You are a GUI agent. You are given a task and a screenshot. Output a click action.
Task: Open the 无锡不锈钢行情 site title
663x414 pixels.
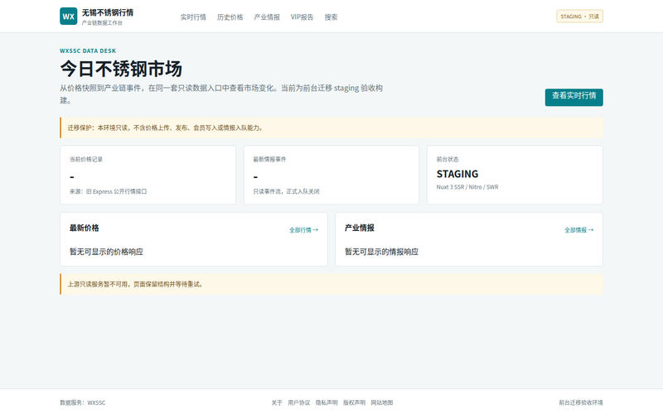click(108, 12)
